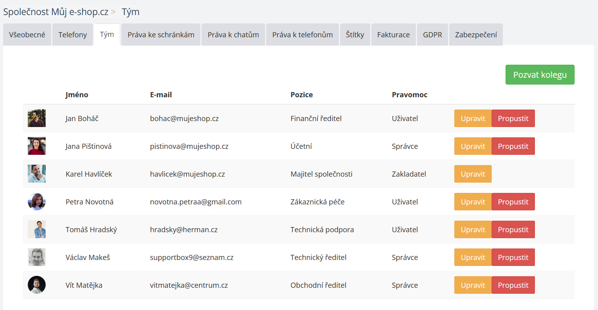Screen dimensions: 598x310
Task: Switch to the Telefony tab
Action: pos(73,35)
